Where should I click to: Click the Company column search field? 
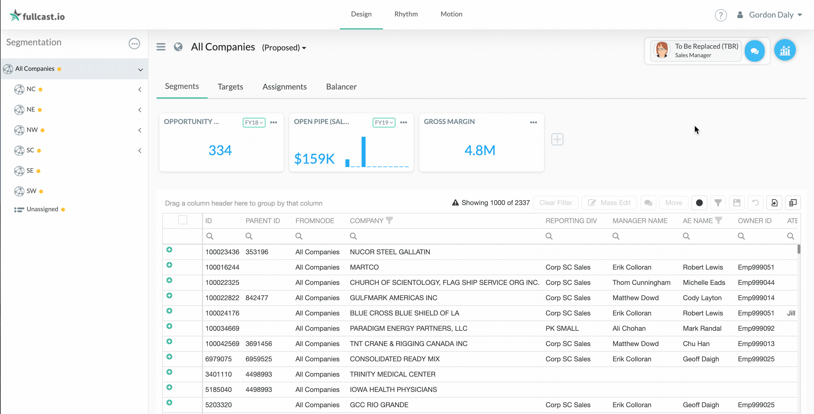pos(442,236)
